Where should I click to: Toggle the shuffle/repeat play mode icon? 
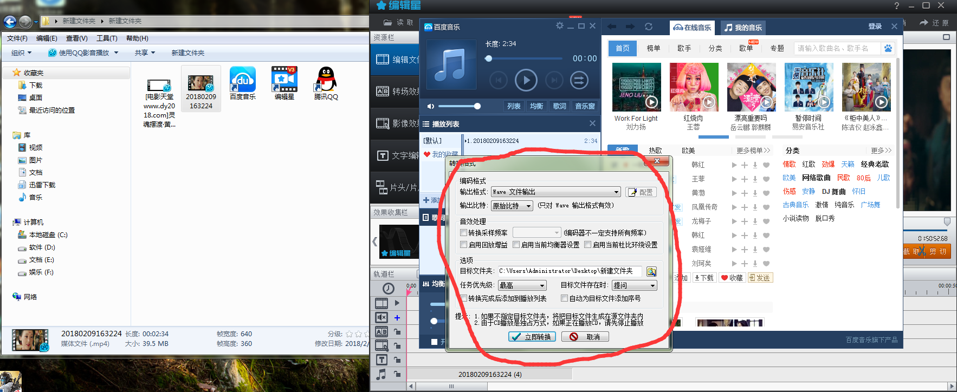[579, 81]
